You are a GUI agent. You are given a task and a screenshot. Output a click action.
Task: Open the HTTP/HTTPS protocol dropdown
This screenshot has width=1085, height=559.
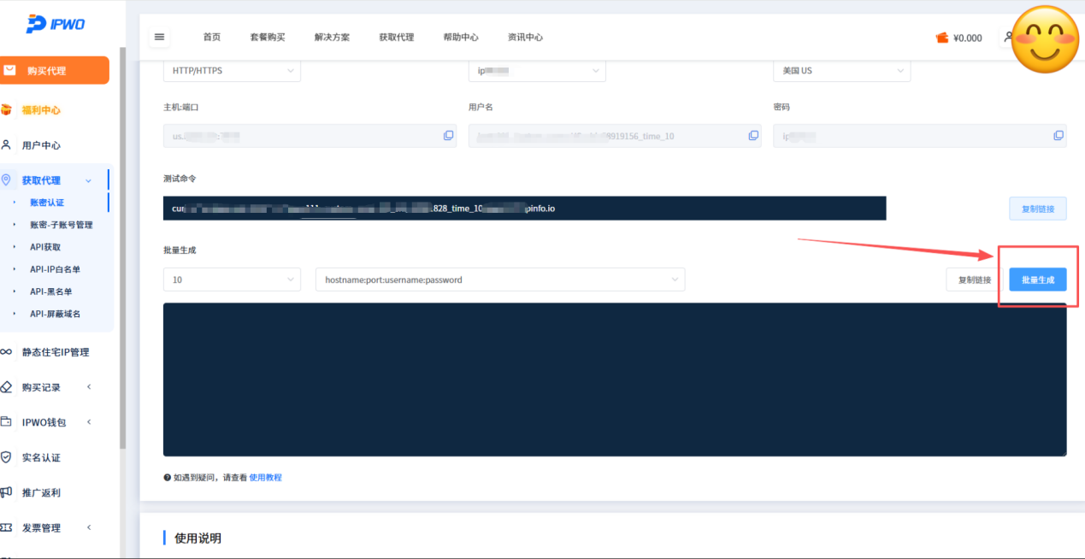[x=232, y=71]
